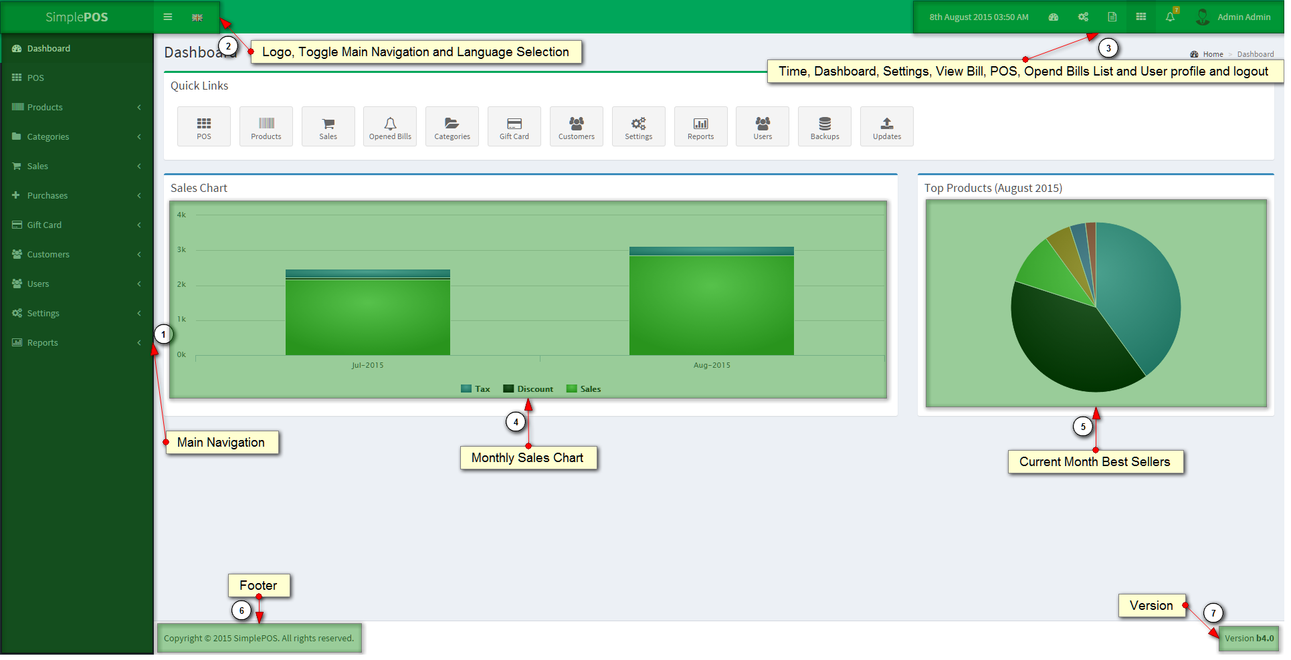Toggle Tax series in chart legend
This screenshot has height=660, width=1291.
click(476, 389)
